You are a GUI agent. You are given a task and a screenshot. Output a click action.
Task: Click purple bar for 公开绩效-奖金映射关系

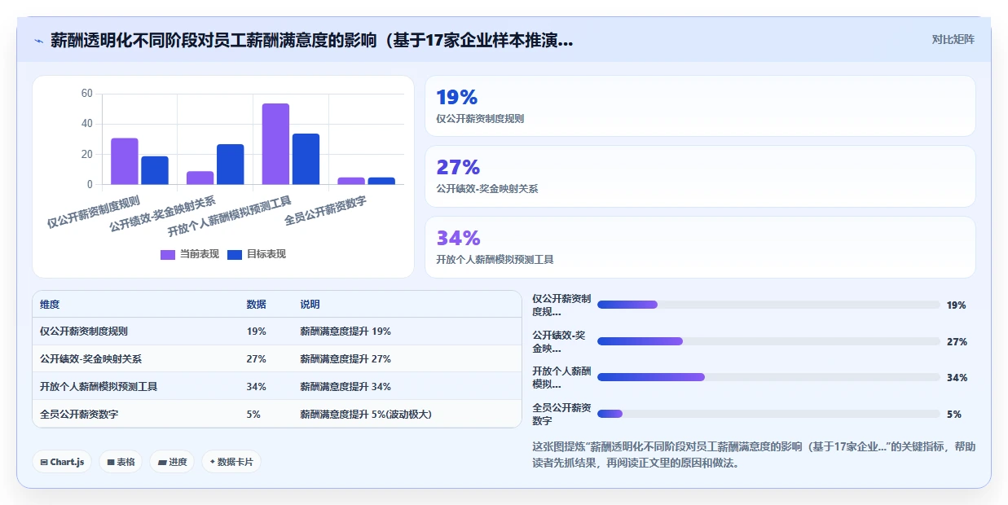click(200, 178)
